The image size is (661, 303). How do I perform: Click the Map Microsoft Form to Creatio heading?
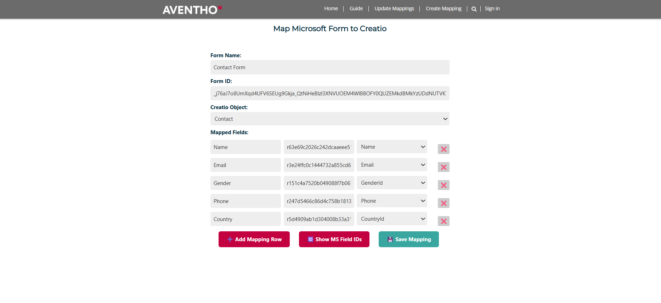coord(330,29)
